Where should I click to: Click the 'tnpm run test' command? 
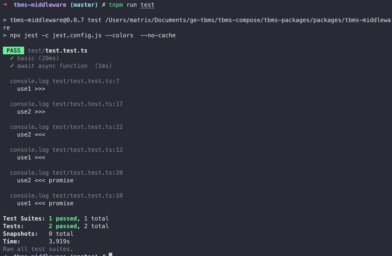point(132,5)
